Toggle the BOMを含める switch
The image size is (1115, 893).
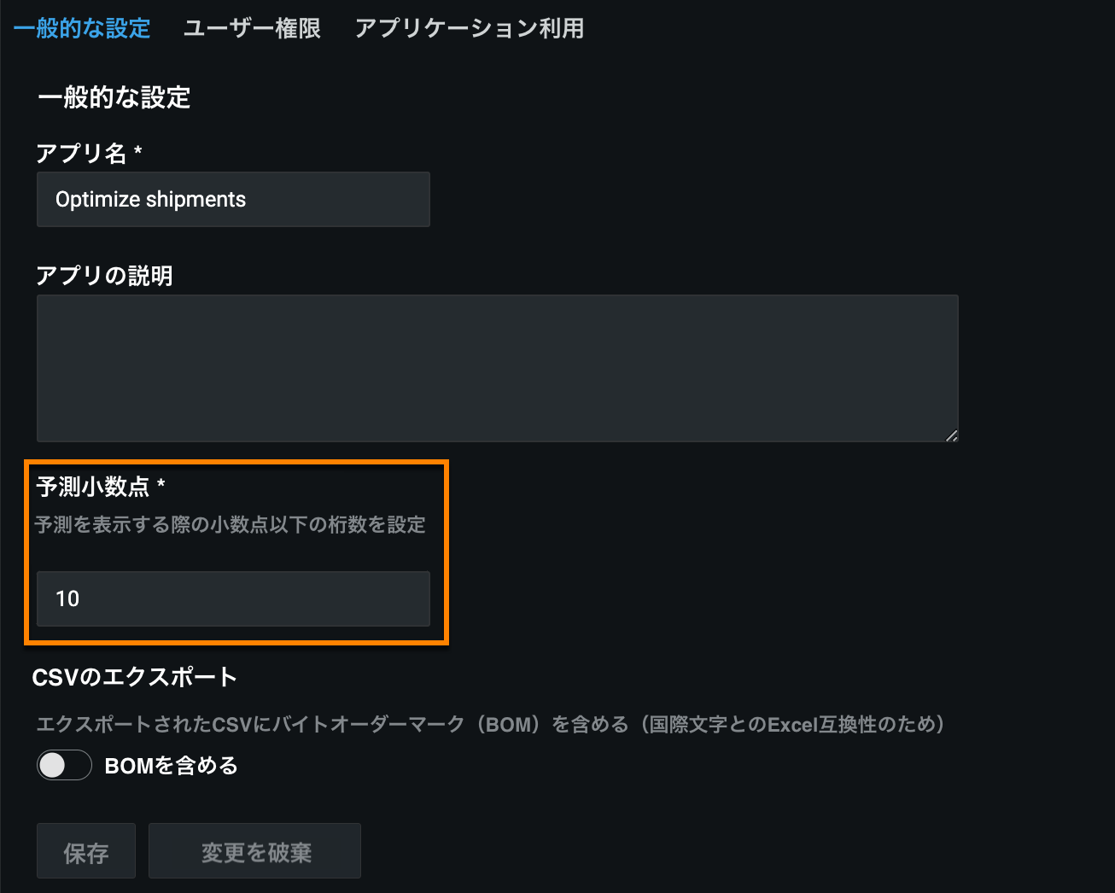pyautogui.click(x=64, y=765)
